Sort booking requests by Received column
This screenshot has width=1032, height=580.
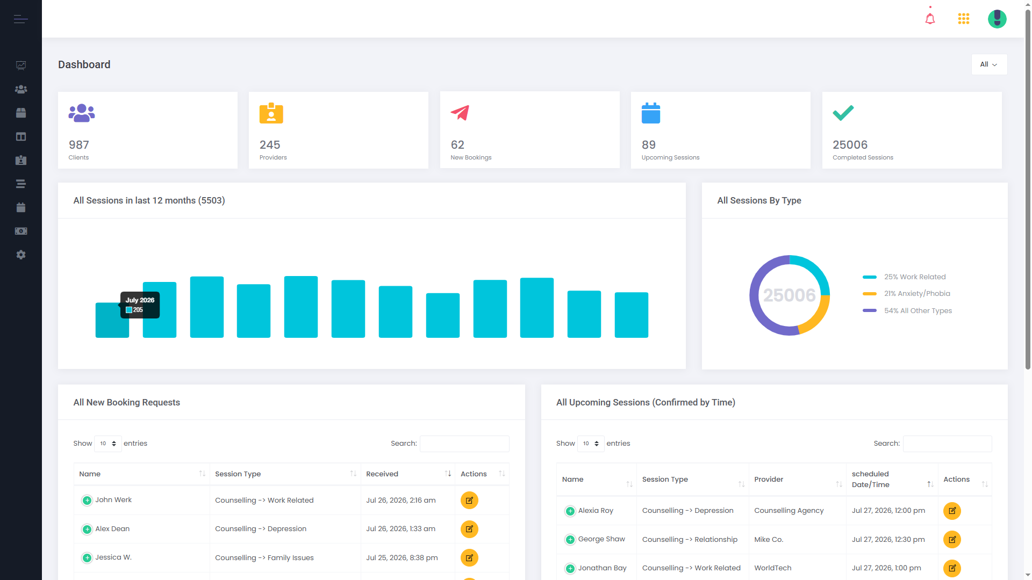(x=408, y=474)
